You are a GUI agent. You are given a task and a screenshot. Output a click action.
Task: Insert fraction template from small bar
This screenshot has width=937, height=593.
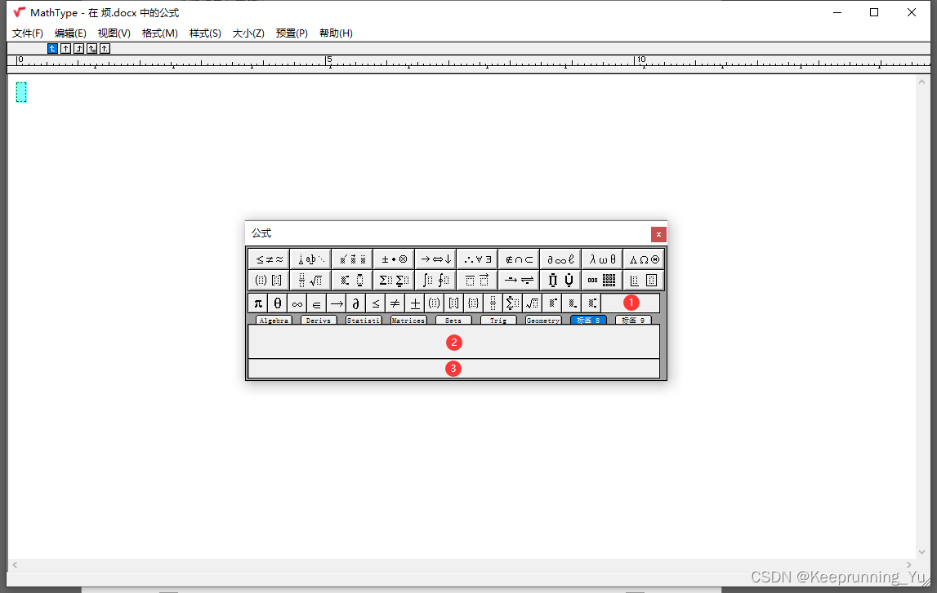coord(493,303)
